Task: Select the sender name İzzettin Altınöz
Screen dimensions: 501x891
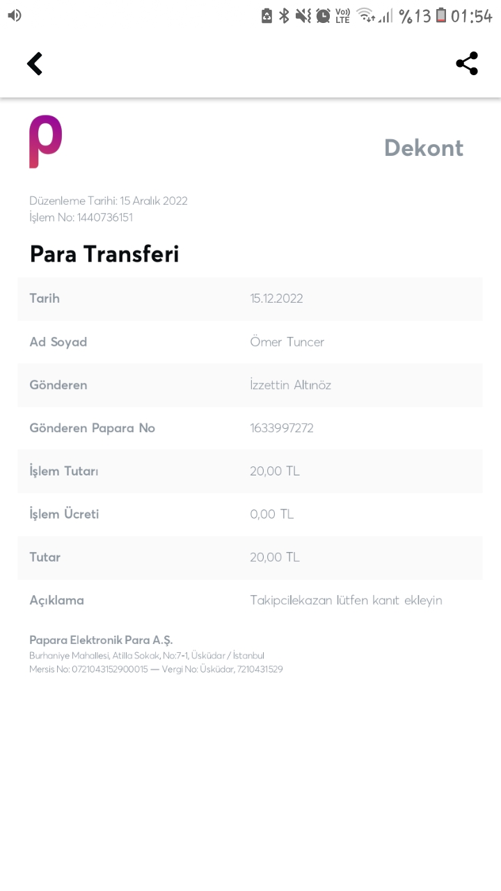Action: pos(290,385)
